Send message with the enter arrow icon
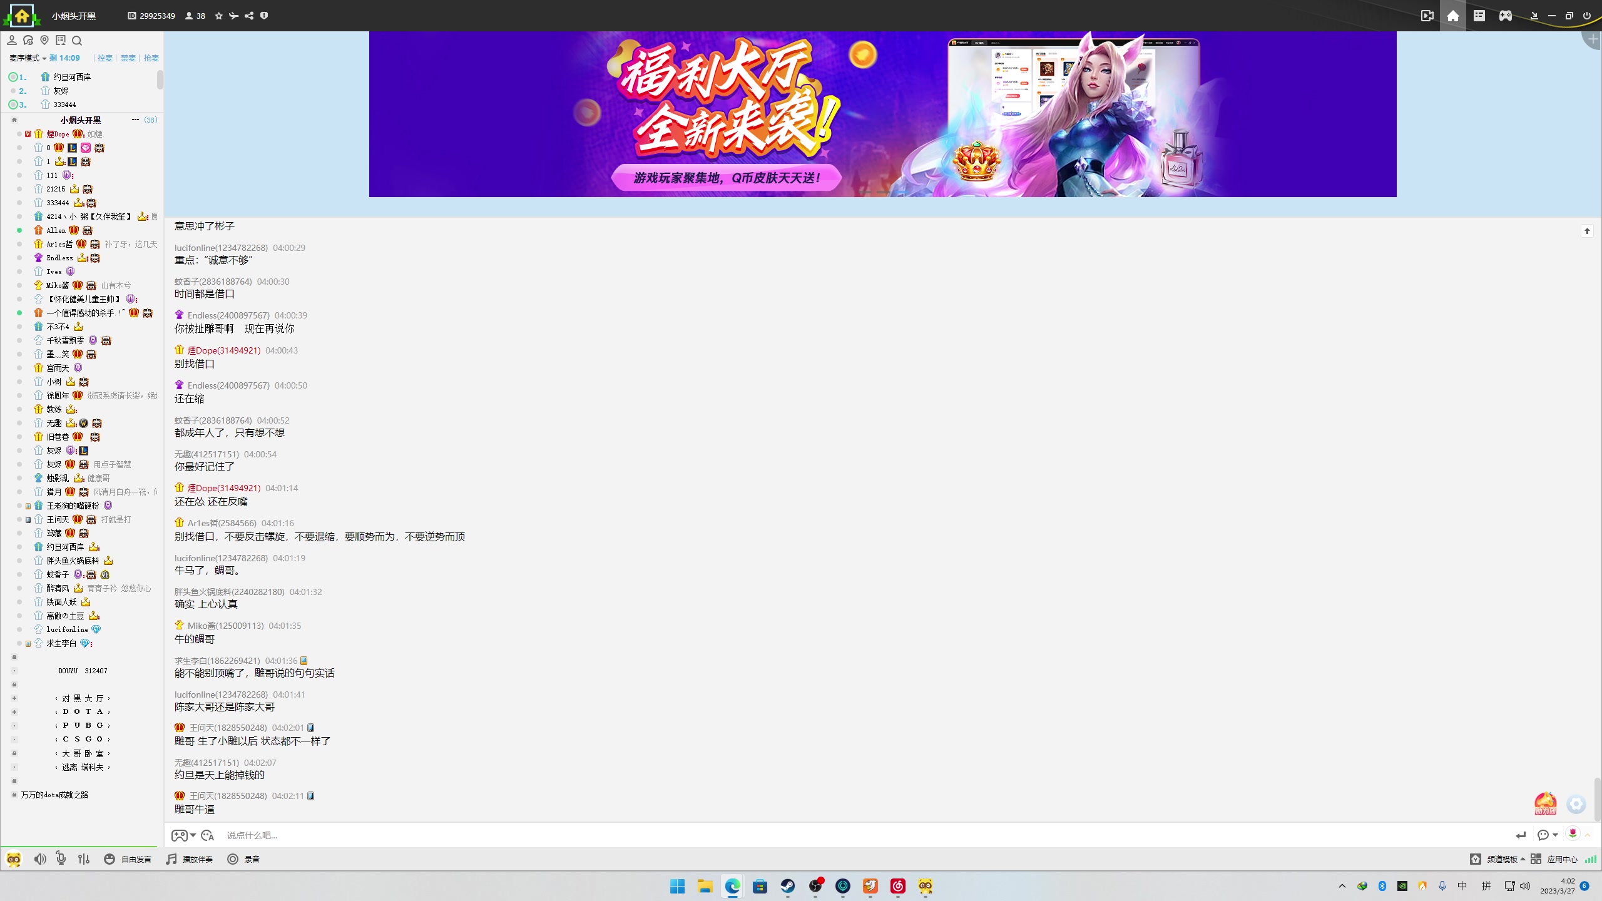The width and height of the screenshot is (1602, 901). [1521, 835]
